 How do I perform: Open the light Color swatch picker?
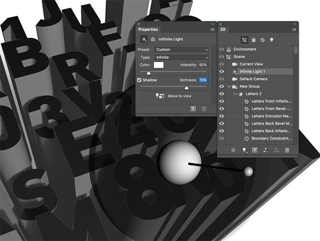[x=159, y=64]
